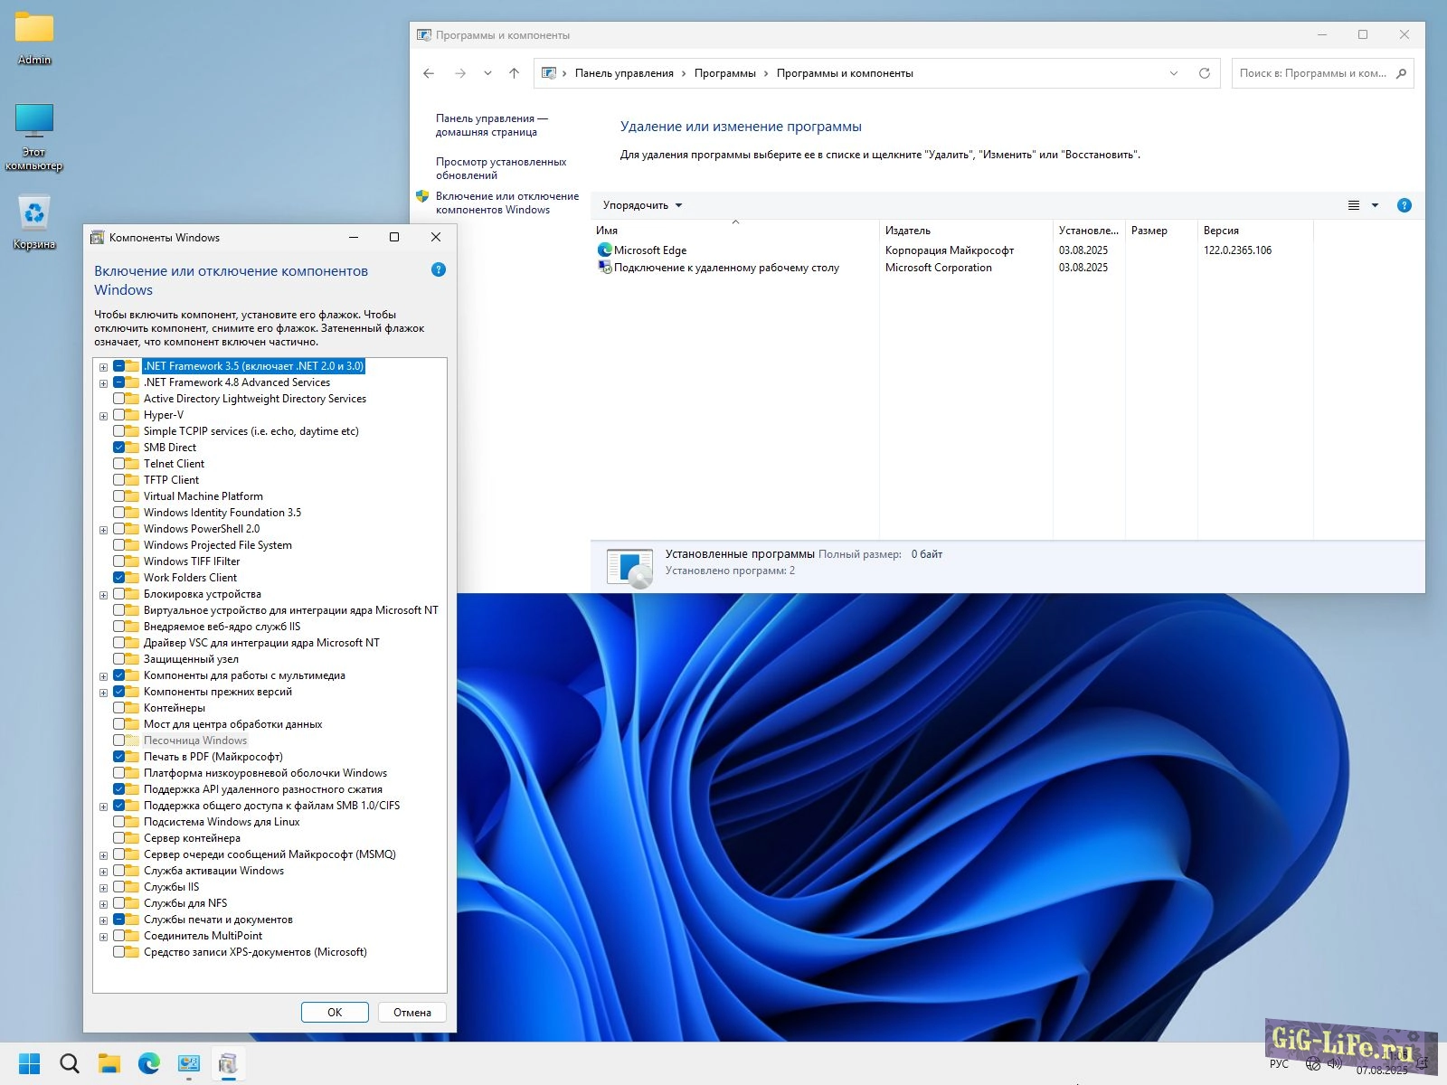
Task: Uncheck the SMB Direct checkbox
Action: click(x=119, y=448)
